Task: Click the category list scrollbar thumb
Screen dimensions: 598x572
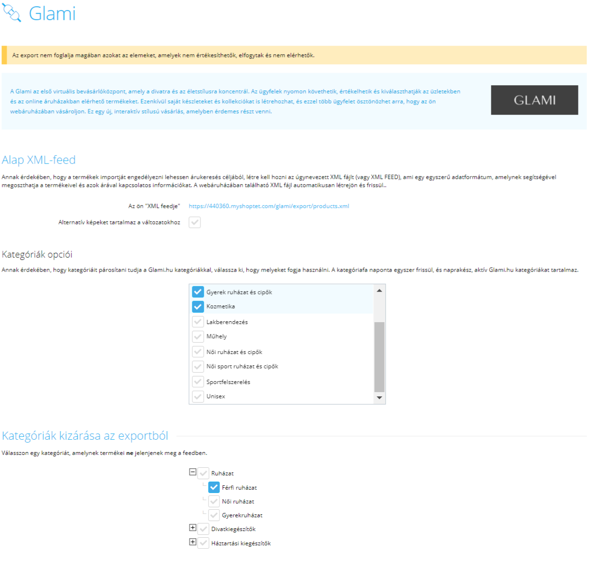Action: pos(379,357)
